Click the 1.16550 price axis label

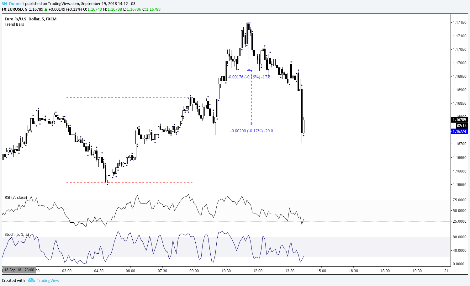click(x=459, y=185)
